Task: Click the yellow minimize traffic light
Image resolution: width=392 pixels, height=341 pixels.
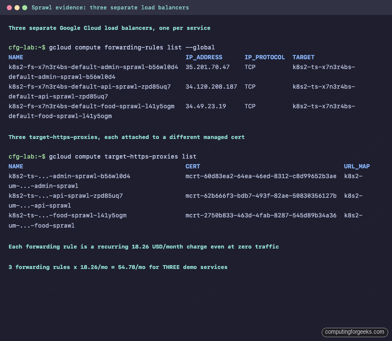Action: (17, 7)
